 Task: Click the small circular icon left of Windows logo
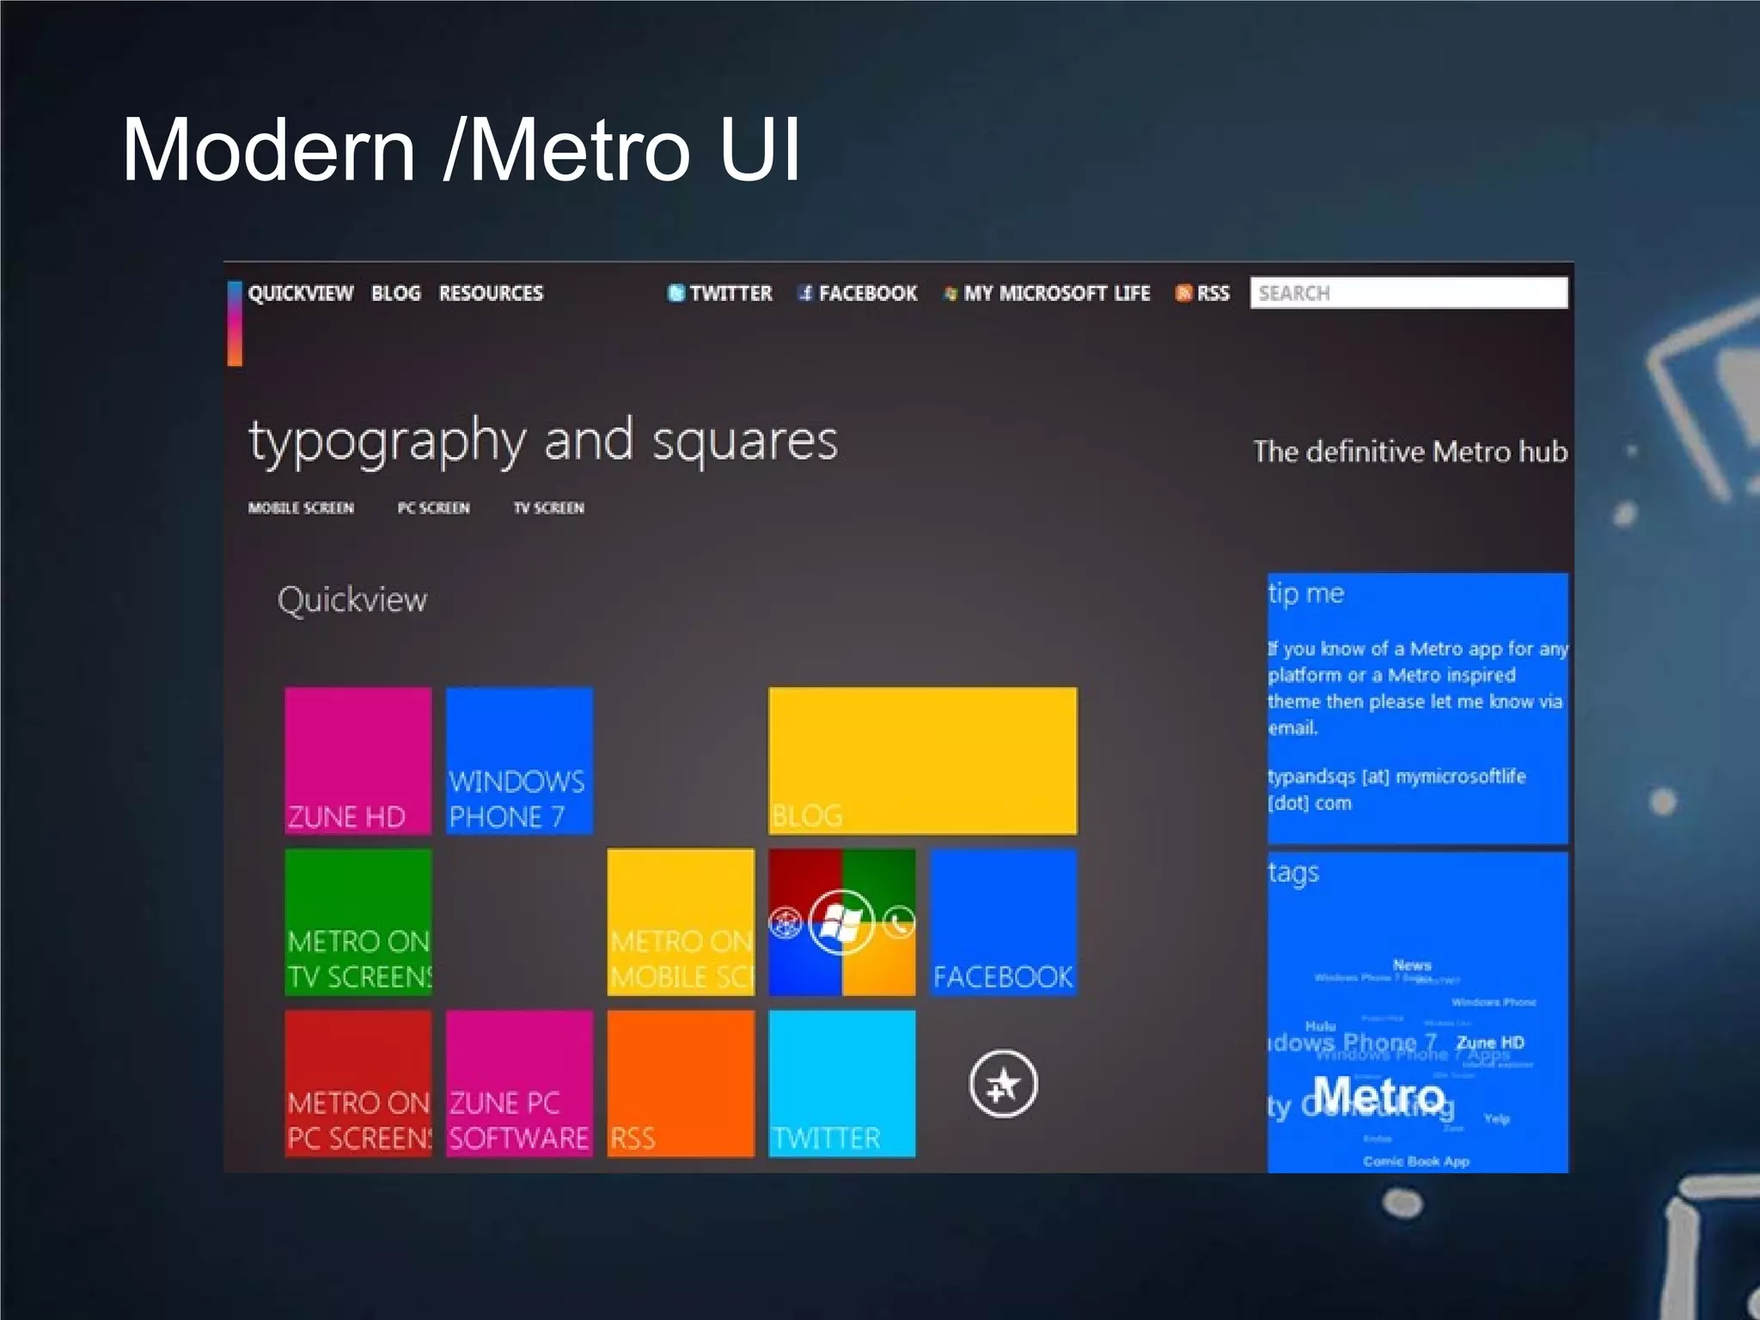[x=785, y=924]
